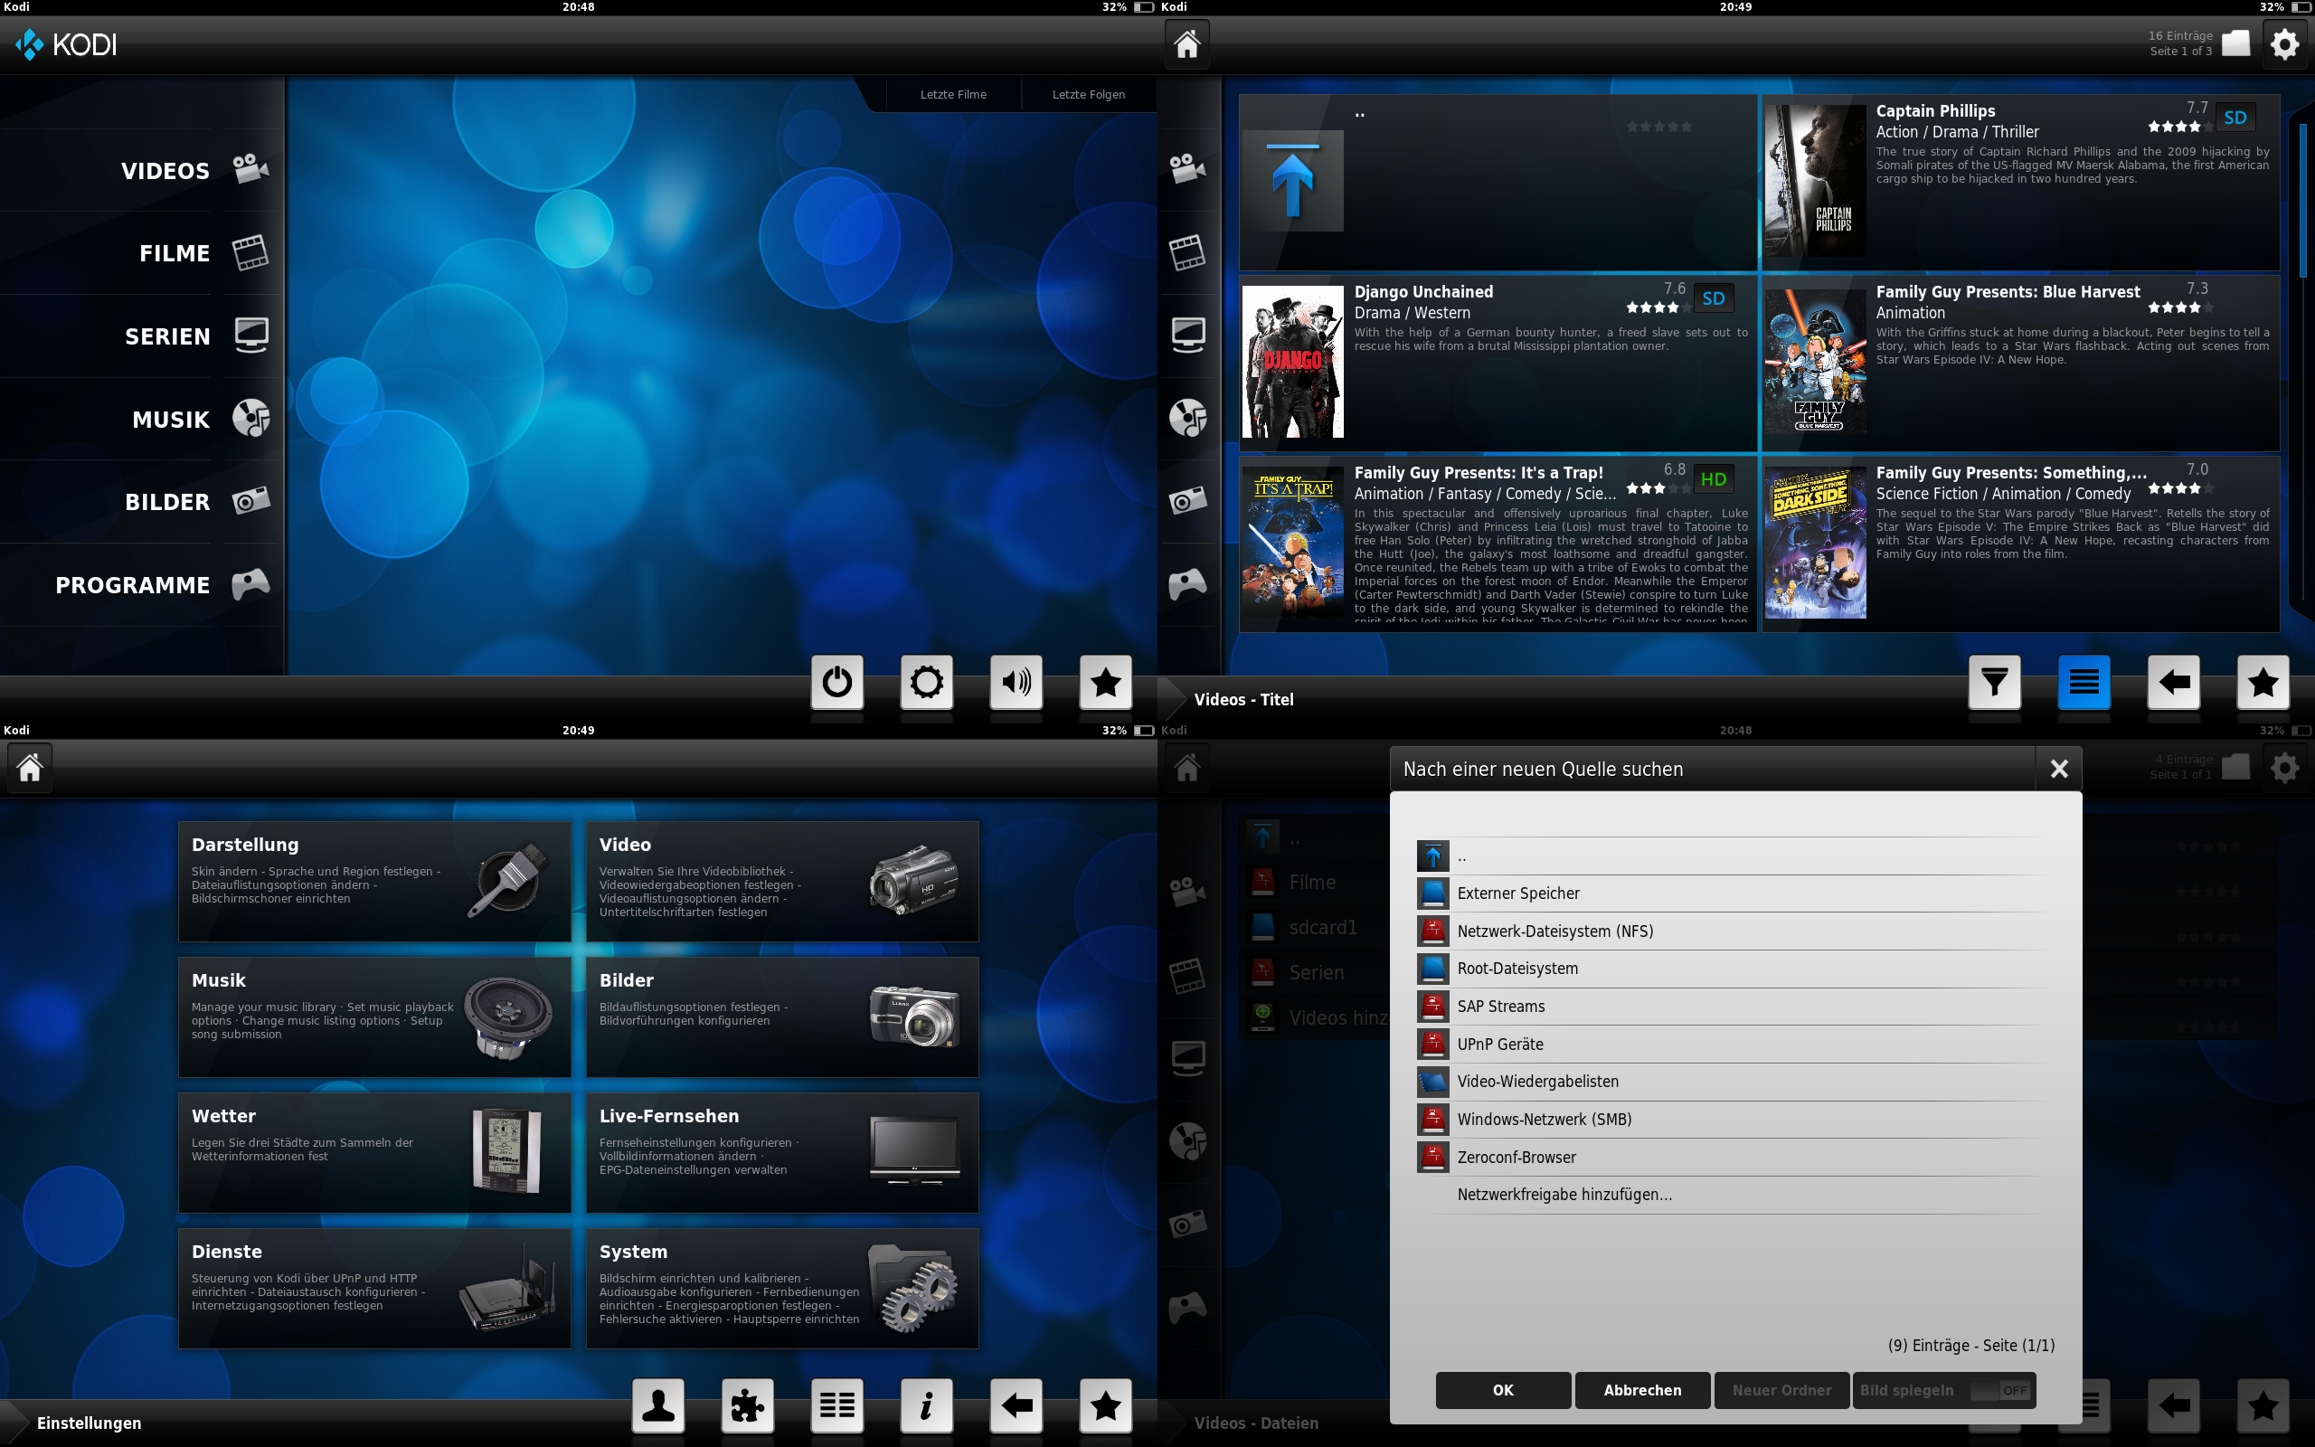Open BILDER menu entry
Viewport: 2315px width, 1447px height.
[x=142, y=503]
